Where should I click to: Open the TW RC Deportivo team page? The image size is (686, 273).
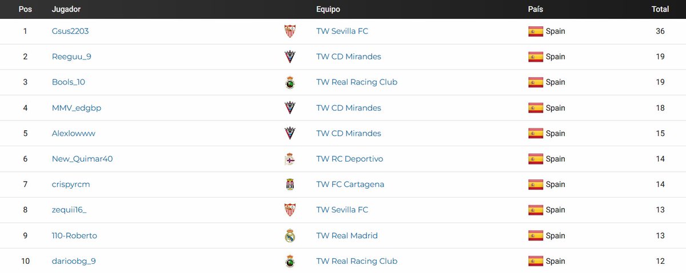350,159
